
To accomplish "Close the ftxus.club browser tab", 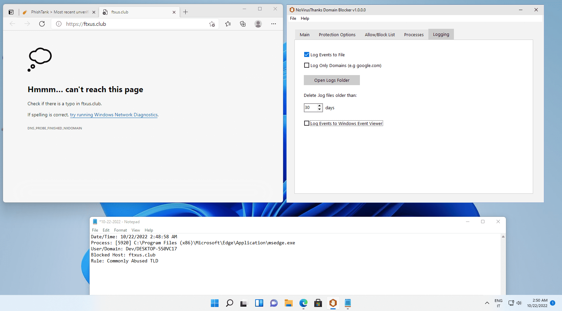I will [174, 12].
